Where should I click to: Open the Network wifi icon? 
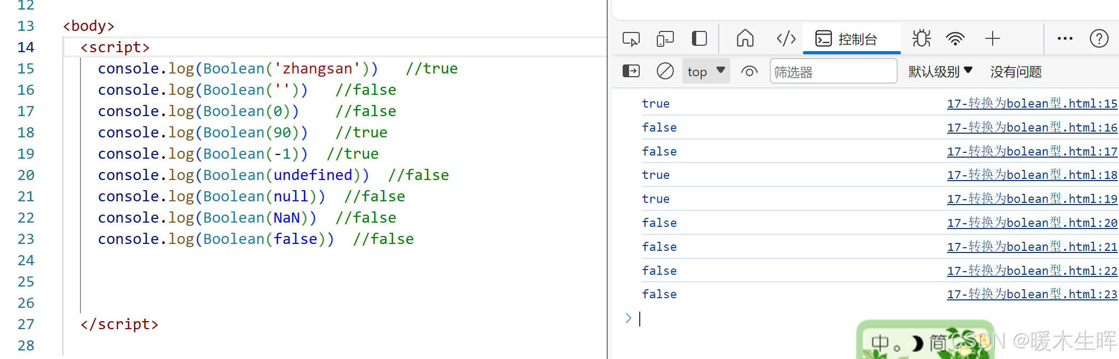[x=955, y=39]
